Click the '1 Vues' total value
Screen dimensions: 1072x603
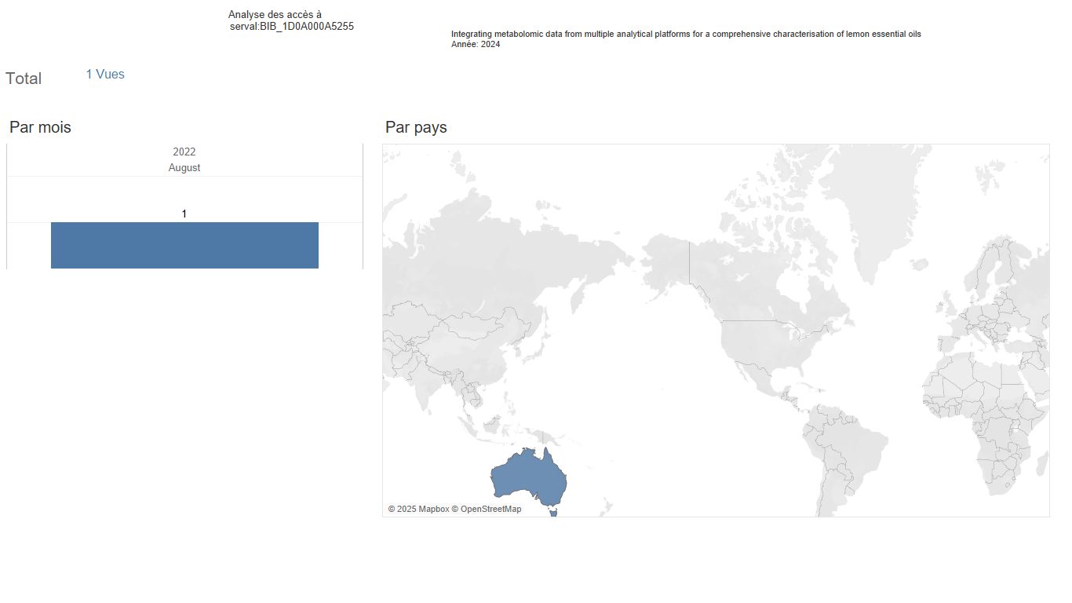click(105, 75)
